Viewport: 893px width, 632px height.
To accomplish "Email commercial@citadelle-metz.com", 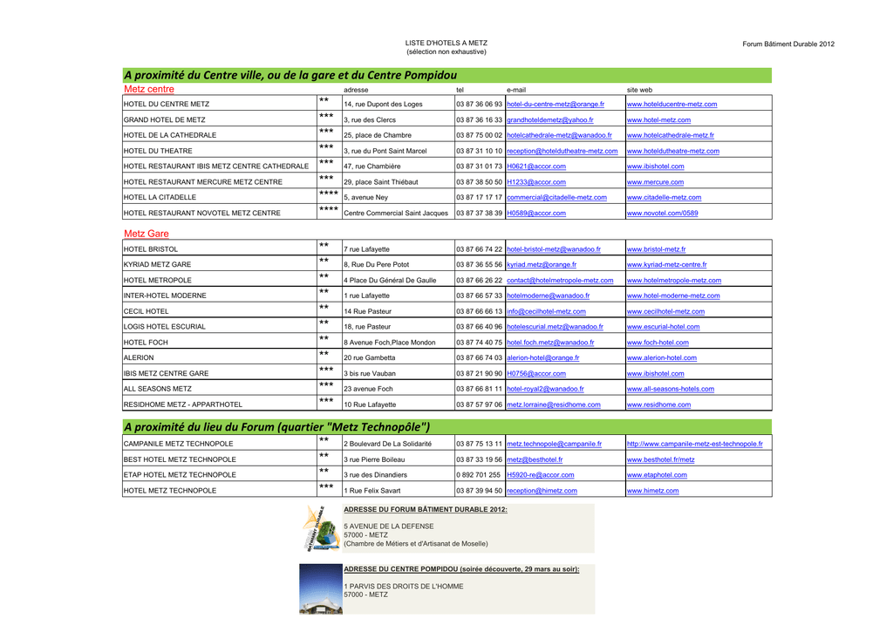I will [556, 198].
